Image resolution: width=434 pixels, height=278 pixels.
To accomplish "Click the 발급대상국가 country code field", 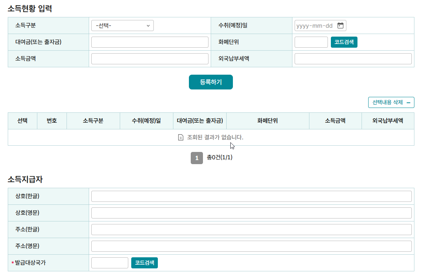I will tap(109, 263).
